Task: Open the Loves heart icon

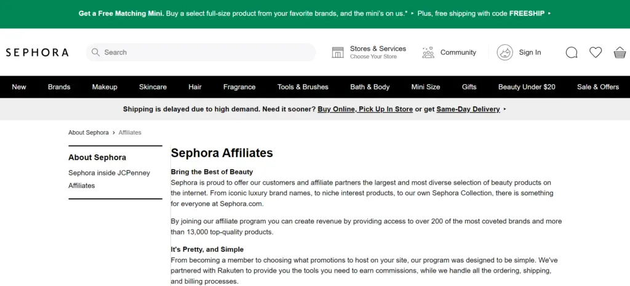Action: (596, 53)
